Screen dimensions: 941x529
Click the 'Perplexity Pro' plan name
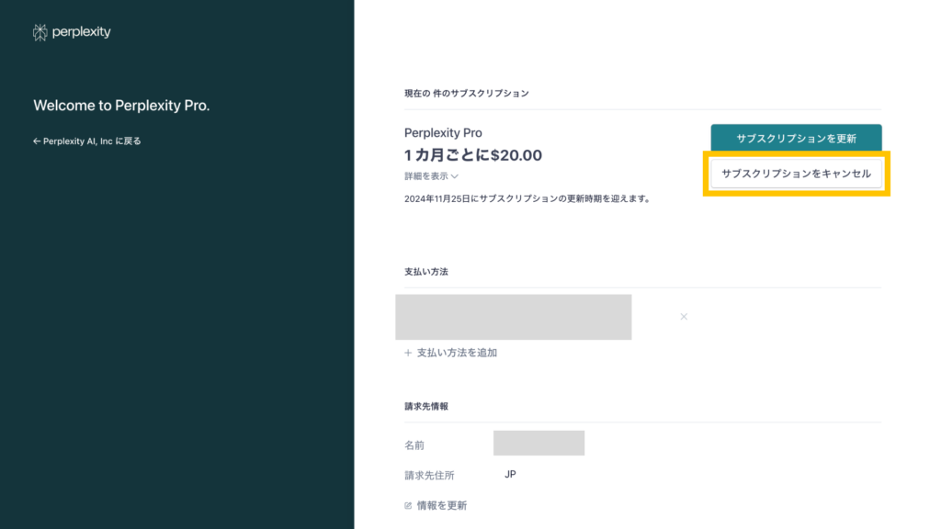pos(443,132)
